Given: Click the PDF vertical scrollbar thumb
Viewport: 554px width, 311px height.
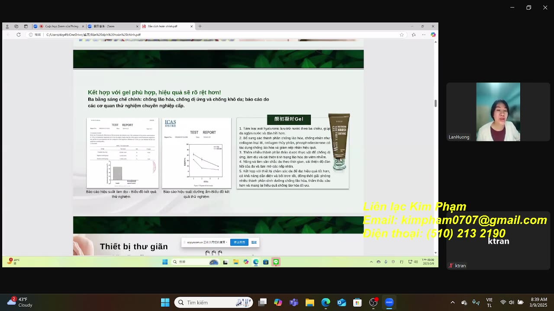Looking at the screenshot, I should pos(435,103).
